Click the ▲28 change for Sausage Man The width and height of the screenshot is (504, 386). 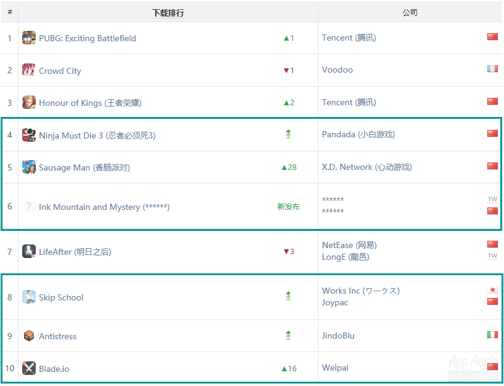click(x=289, y=167)
